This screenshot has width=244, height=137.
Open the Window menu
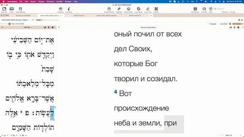point(68,2)
